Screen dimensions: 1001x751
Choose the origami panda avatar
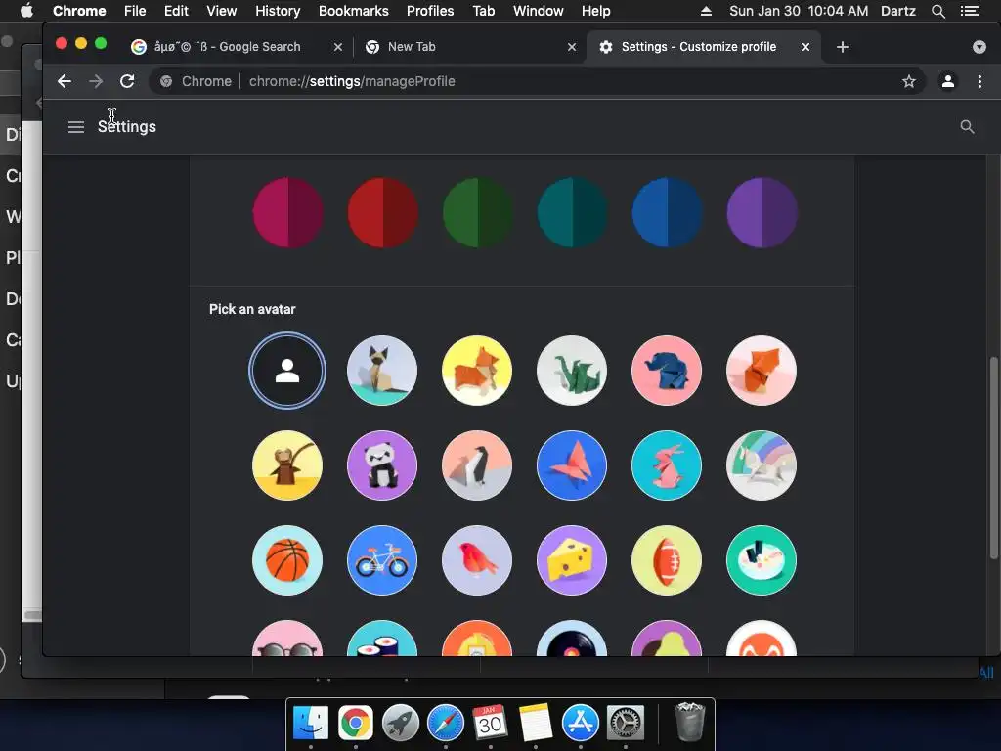382,465
